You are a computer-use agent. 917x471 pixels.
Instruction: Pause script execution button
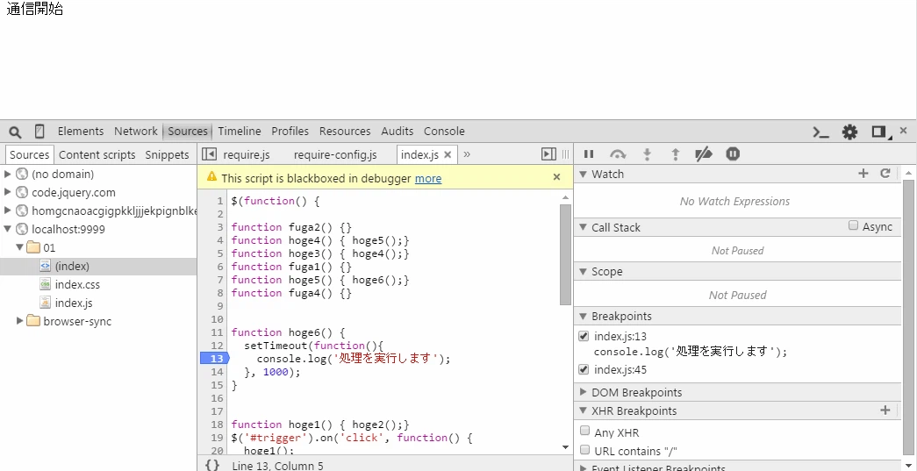589,154
